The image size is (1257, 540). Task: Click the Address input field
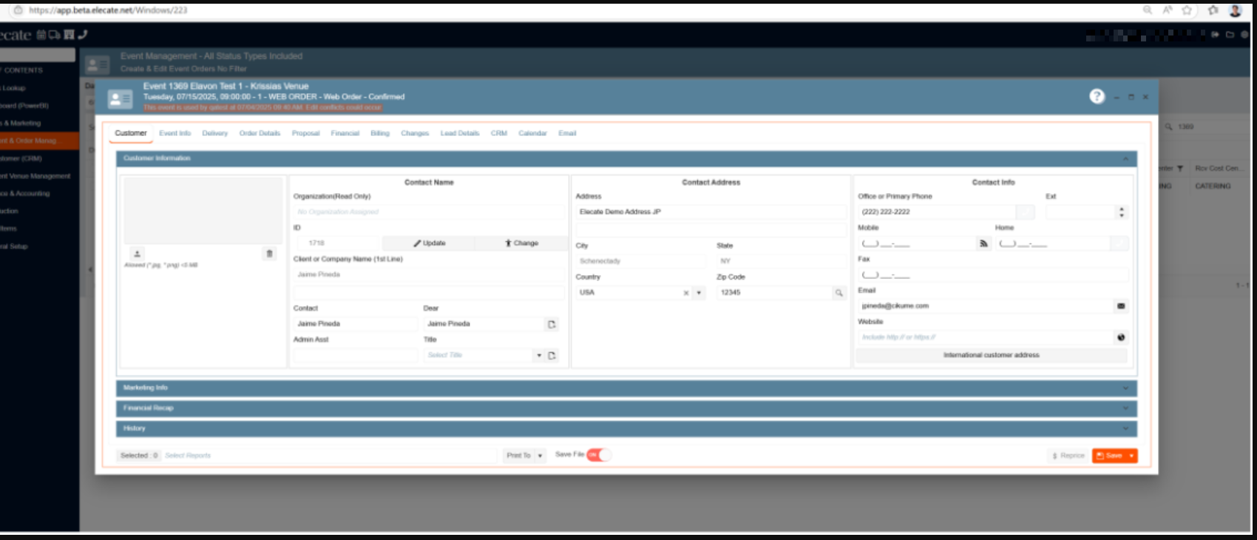pos(710,212)
